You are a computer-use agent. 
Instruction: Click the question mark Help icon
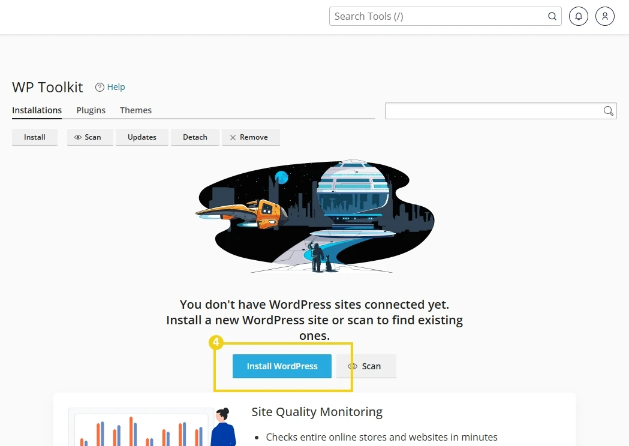pyautogui.click(x=100, y=88)
